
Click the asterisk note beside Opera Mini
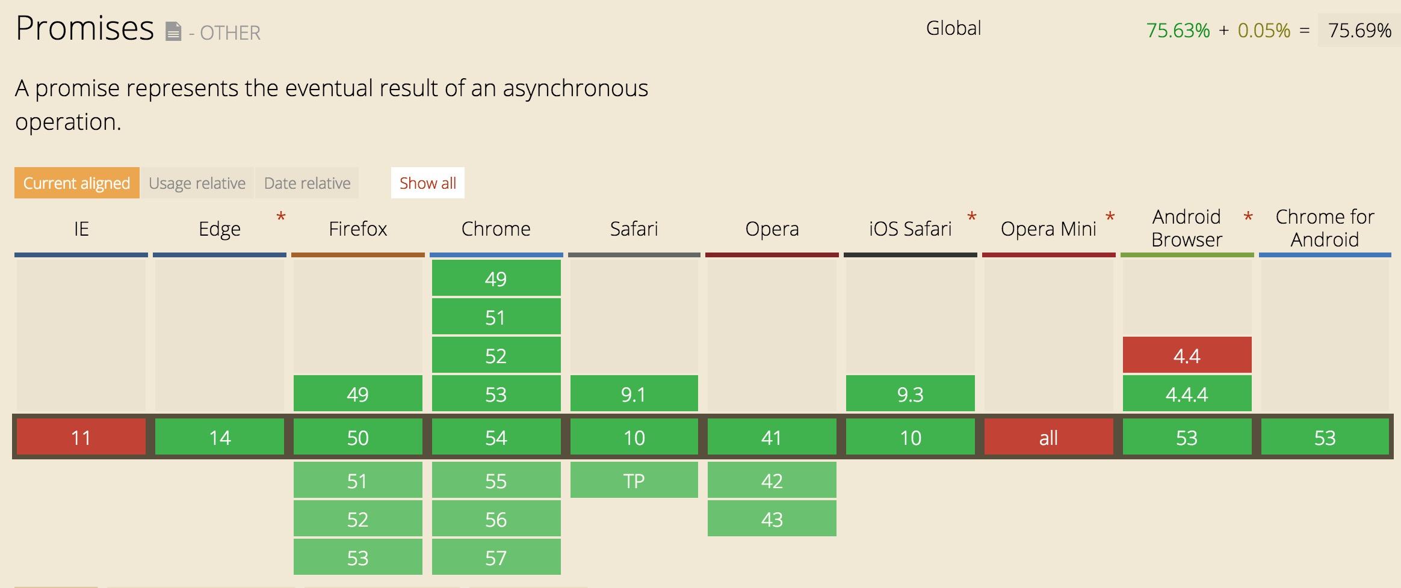1110,217
